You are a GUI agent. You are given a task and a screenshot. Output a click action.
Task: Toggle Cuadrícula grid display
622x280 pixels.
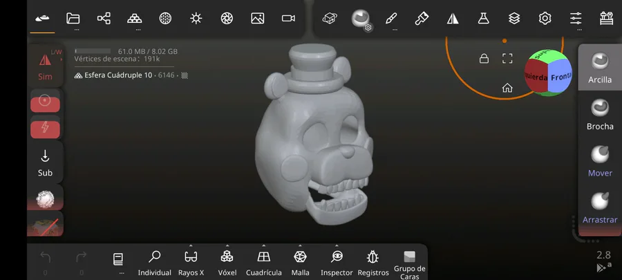click(264, 263)
